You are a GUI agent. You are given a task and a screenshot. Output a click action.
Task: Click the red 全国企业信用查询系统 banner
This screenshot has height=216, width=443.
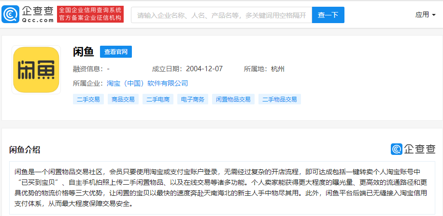pyautogui.click(x=90, y=14)
